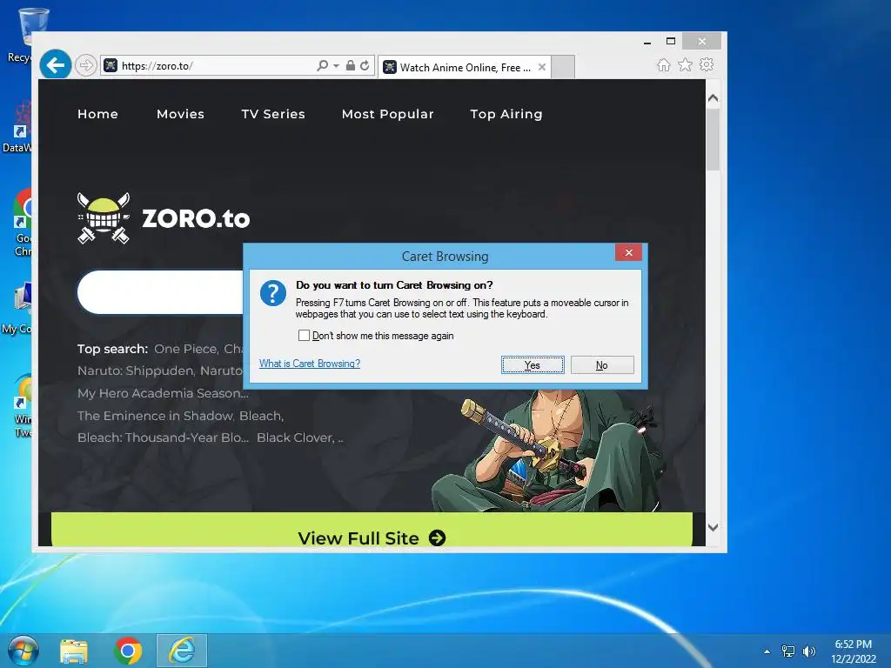Click the scrollbar up arrow
891x668 pixels.
[x=713, y=97]
